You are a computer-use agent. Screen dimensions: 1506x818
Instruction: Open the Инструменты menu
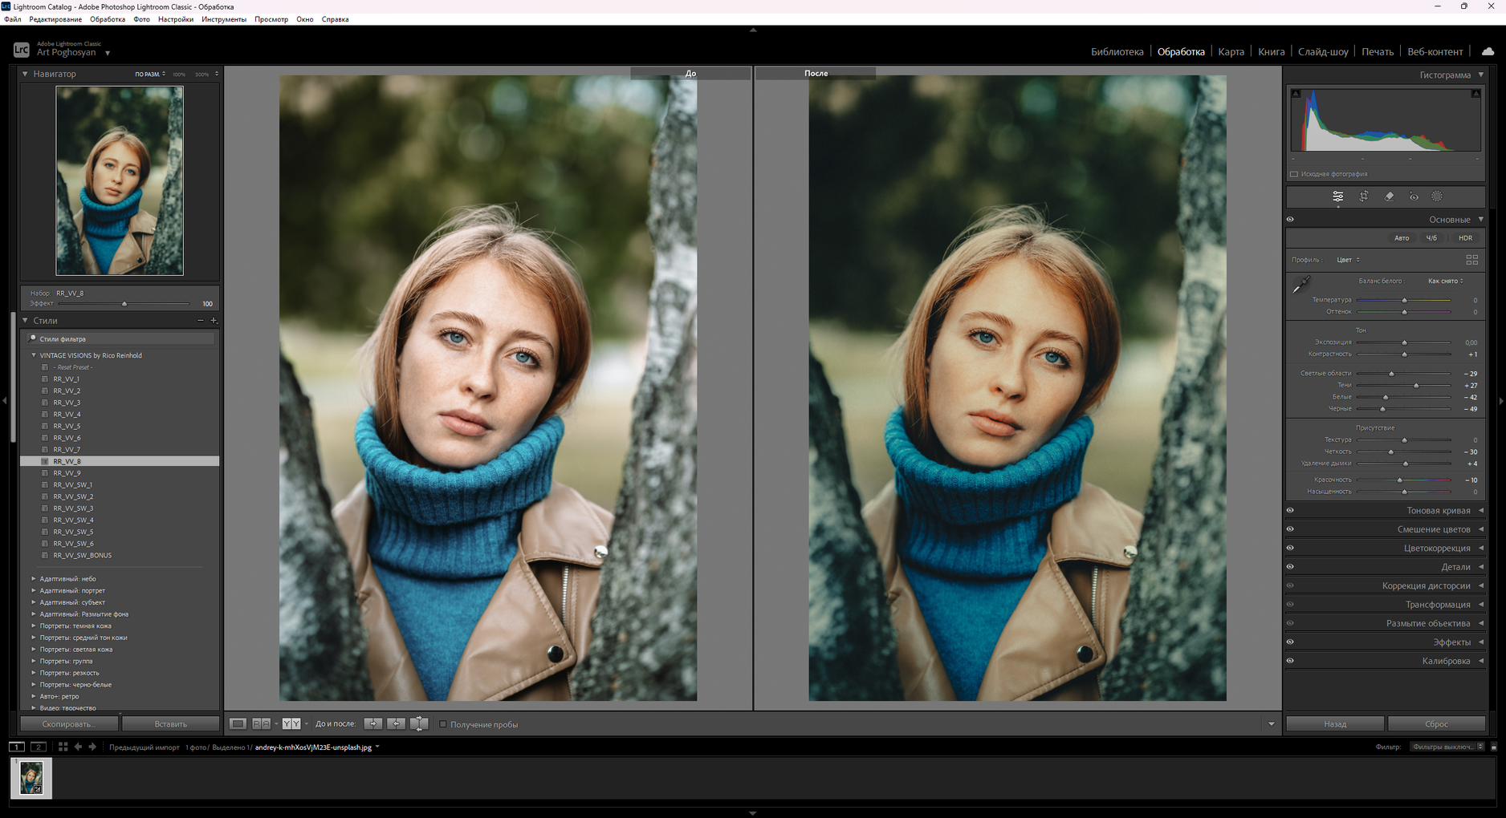(x=224, y=19)
